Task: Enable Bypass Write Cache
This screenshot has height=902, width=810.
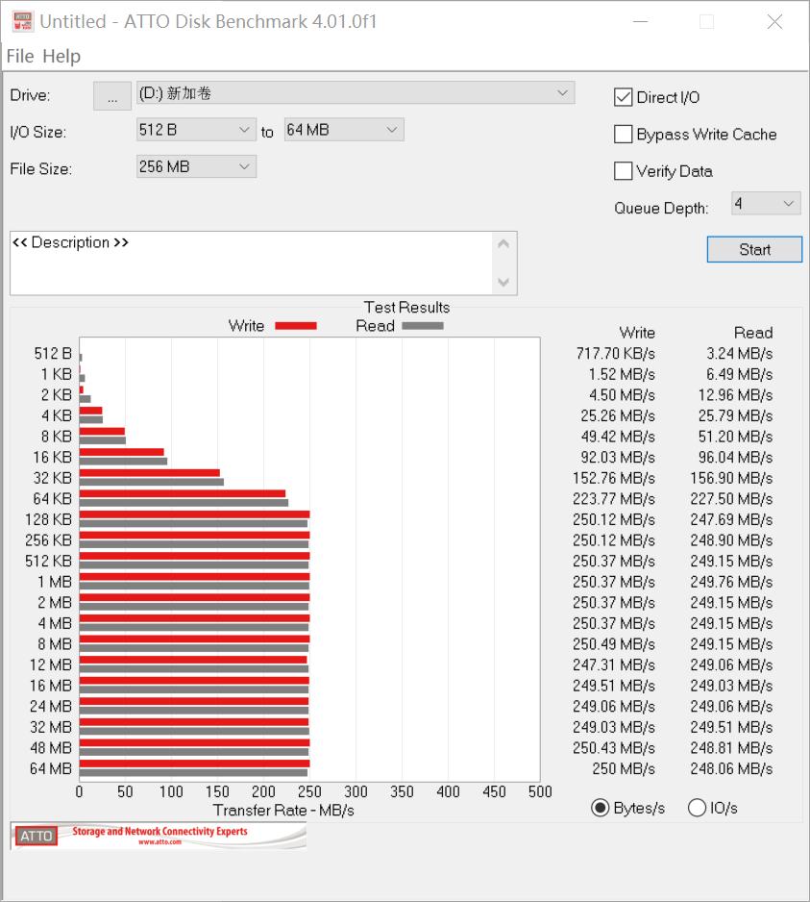Action: click(624, 134)
